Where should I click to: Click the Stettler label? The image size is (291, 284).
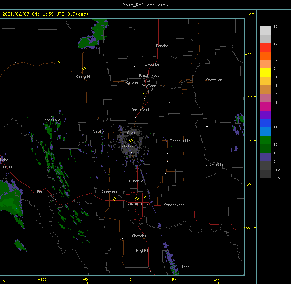point(214,80)
